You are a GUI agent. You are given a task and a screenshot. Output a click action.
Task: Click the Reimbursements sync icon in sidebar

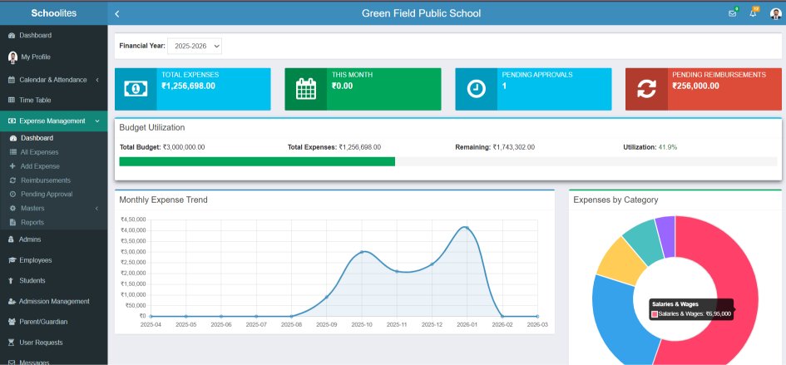(x=13, y=180)
